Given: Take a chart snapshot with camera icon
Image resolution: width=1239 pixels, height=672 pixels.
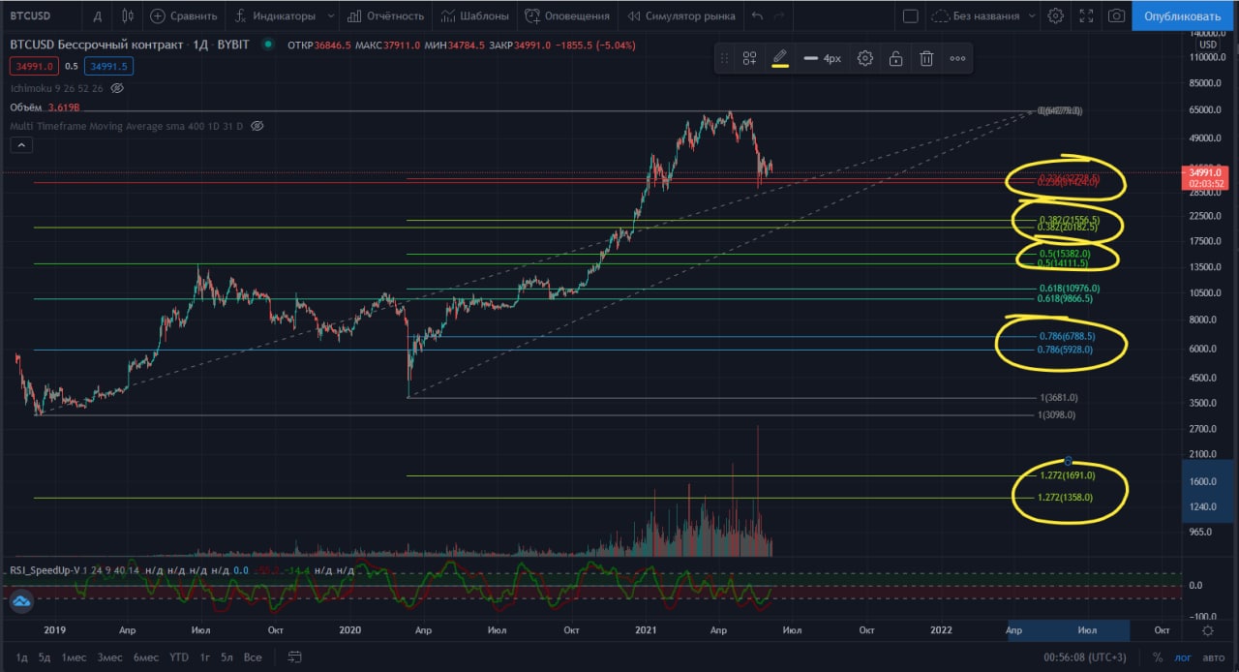Looking at the screenshot, I should pyautogui.click(x=1116, y=15).
